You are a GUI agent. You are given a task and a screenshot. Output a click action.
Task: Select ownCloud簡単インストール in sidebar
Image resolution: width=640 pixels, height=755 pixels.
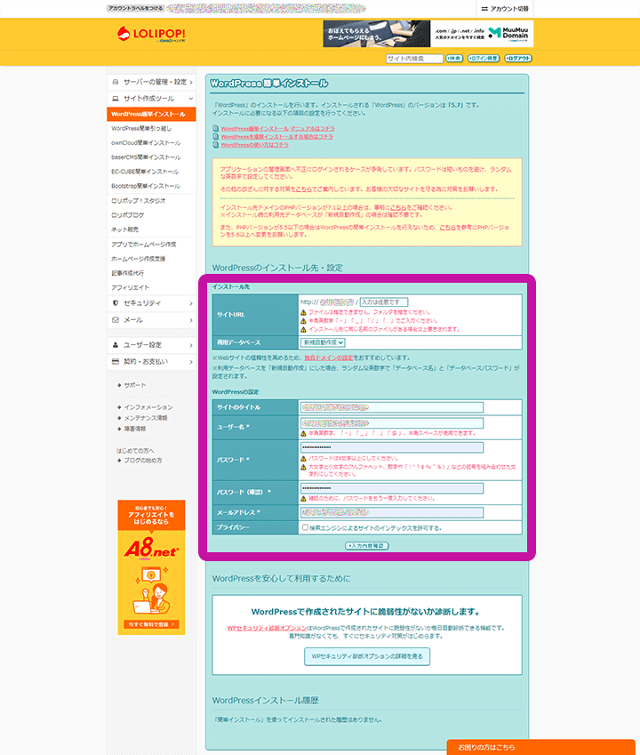(x=146, y=143)
